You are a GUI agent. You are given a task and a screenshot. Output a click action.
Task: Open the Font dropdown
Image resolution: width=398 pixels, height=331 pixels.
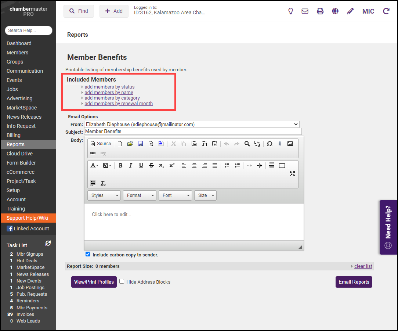(x=175, y=195)
